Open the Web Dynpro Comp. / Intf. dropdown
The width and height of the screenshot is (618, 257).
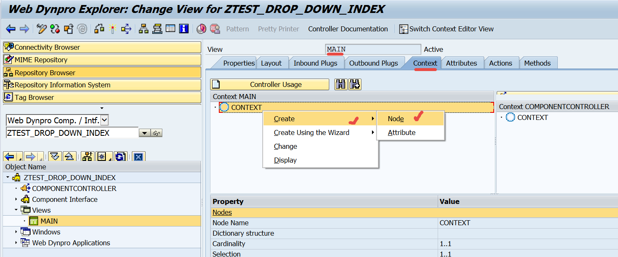(105, 120)
